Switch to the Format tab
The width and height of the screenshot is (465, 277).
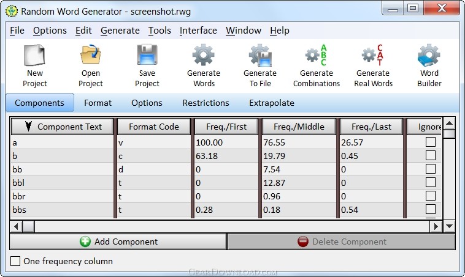point(98,103)
